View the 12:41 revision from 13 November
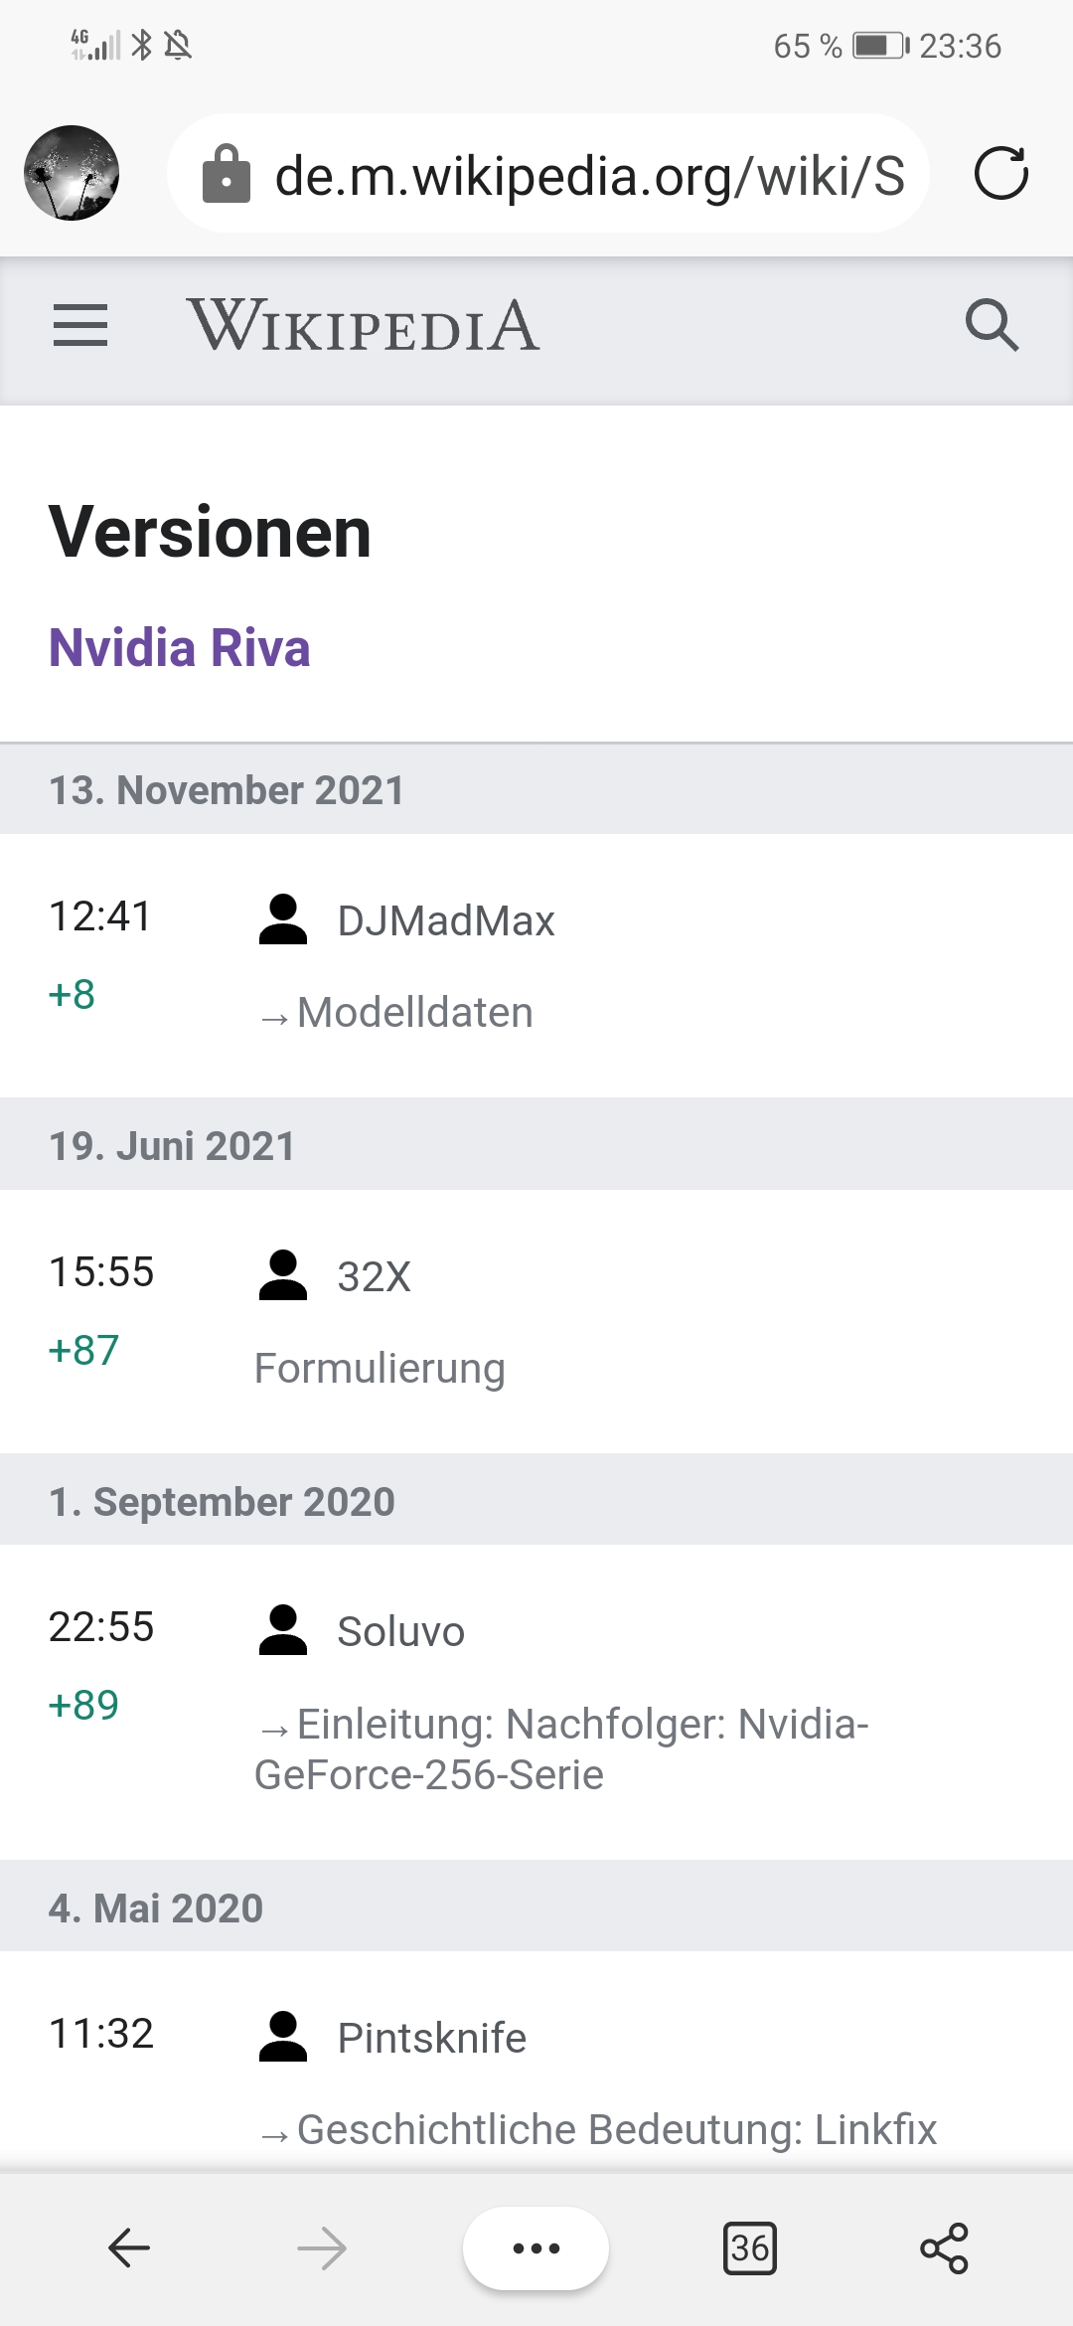 [100, 916]
